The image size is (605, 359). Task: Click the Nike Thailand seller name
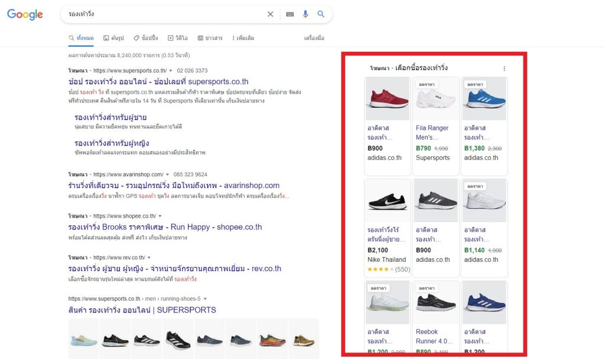pos(386,260)
